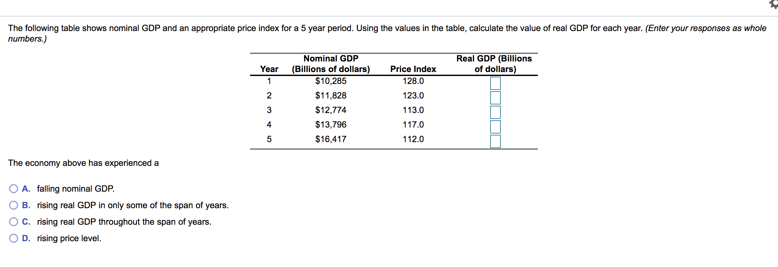Click the Real GDP answer box for Year 4
Viewport: 778px width, 267px height.
(495, 127)
